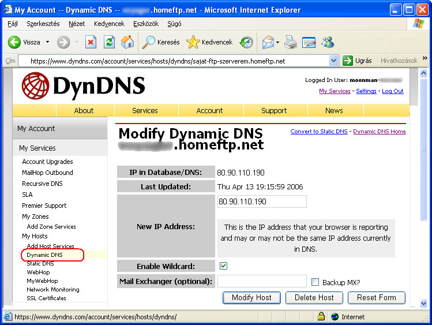Click the Stop loading icon
This screenshot has width=432, height=325.
click(91, 42)
